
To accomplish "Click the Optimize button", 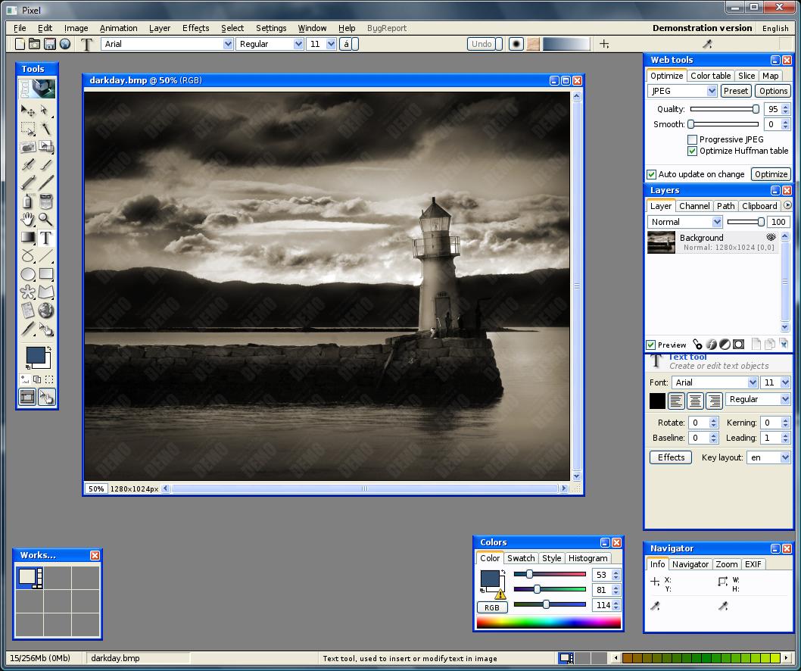I will pyautogui.click(x=771, y=174).
